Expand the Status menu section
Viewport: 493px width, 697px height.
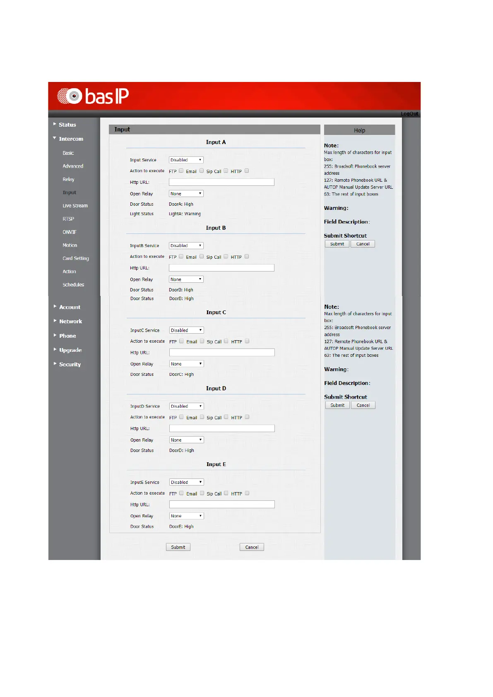pyautogui.click(x=67, y=125)
